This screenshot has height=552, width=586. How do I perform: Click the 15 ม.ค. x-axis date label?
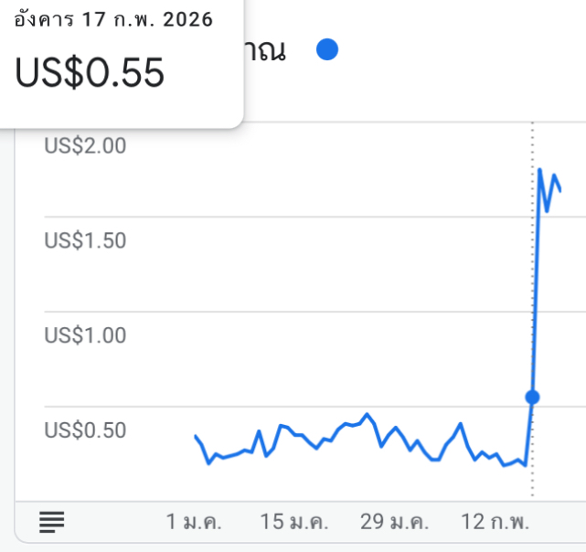click(294, 522)
